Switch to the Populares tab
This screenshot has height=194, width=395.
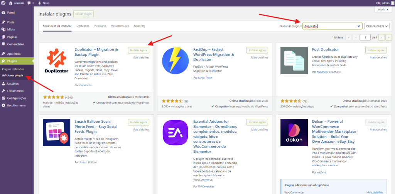(x=100, y=26)
